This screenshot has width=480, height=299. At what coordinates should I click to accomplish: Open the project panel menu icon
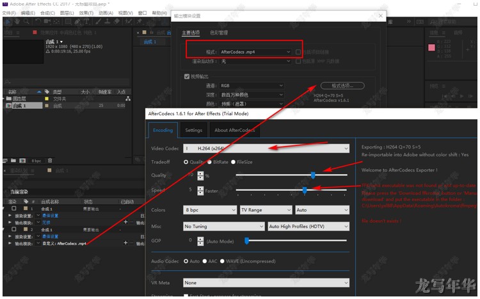point(18,33)
